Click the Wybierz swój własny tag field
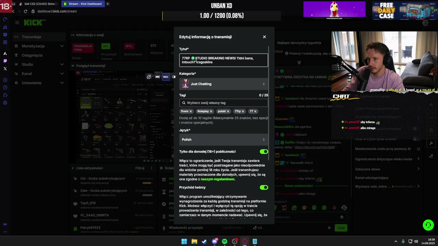The width and height of the screenshot is (438, 246). [223, 103]
